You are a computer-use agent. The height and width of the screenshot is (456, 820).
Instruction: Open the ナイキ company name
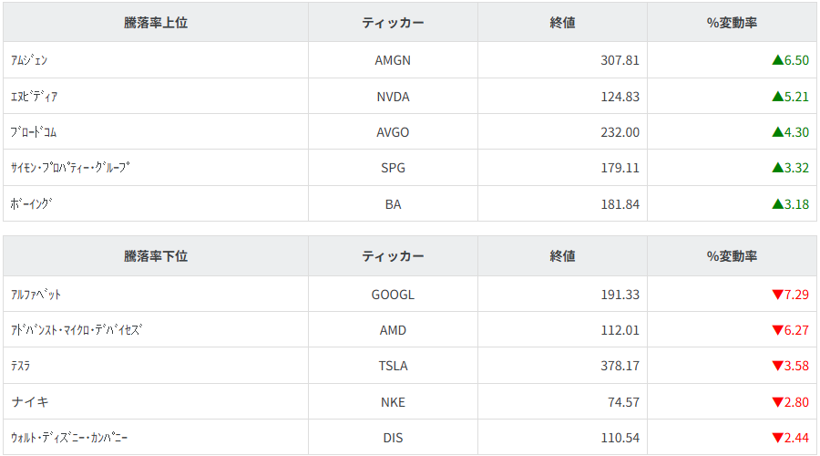pos(30,402)
